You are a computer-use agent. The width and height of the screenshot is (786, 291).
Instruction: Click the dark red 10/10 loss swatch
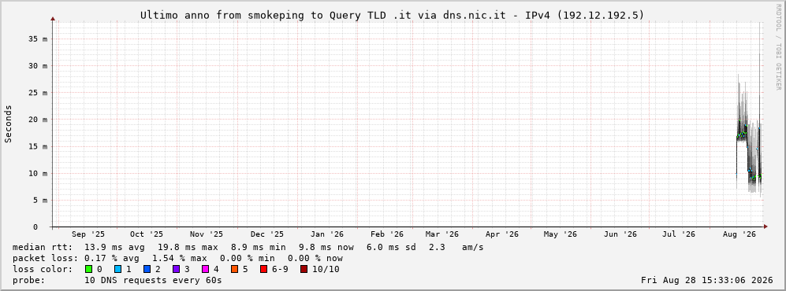click(304, 270)
